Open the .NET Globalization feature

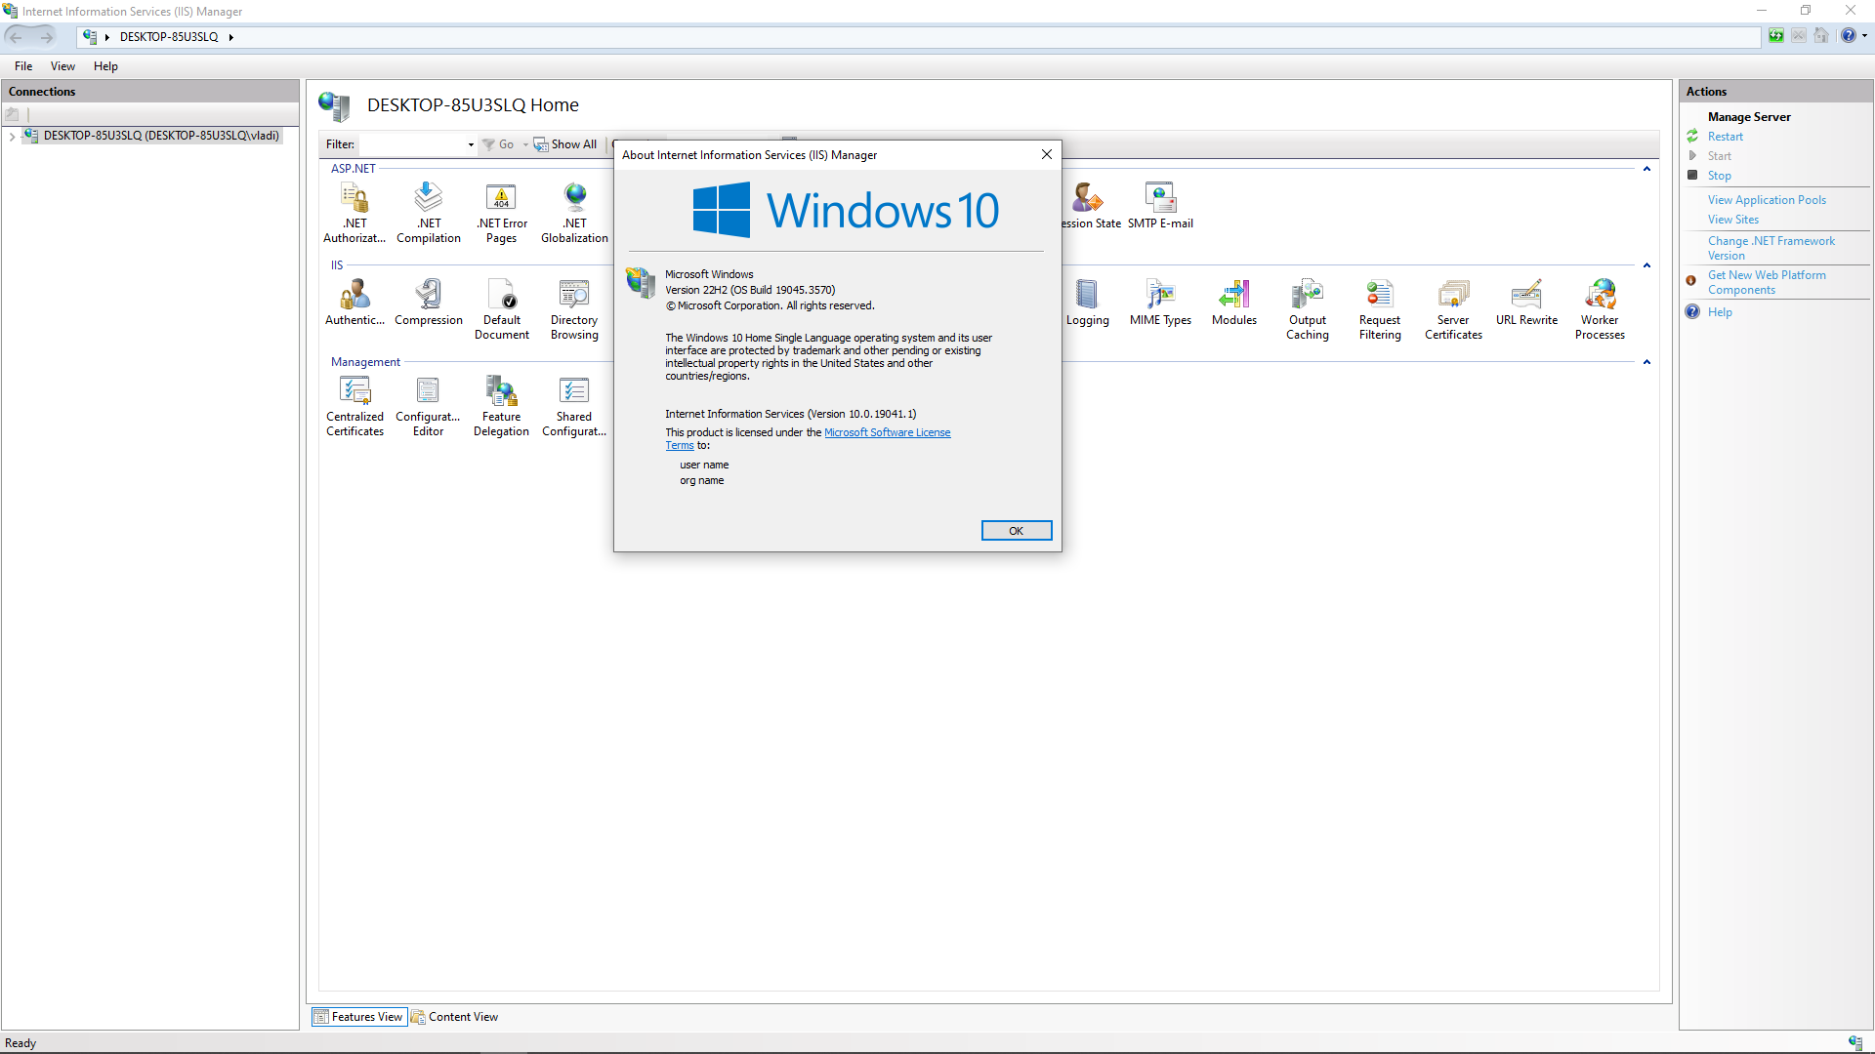(574, 212)
